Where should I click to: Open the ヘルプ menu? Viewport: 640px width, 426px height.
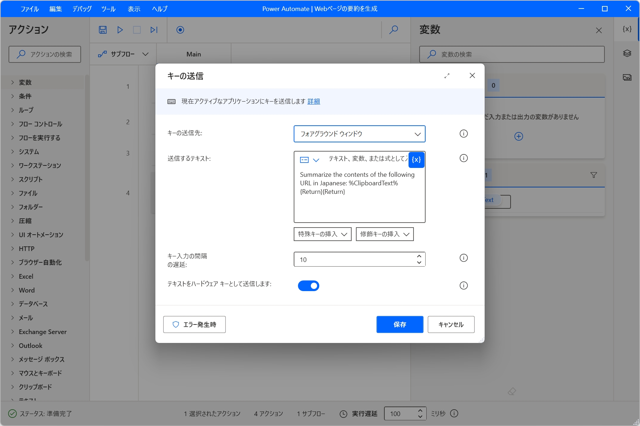point(160,9)
